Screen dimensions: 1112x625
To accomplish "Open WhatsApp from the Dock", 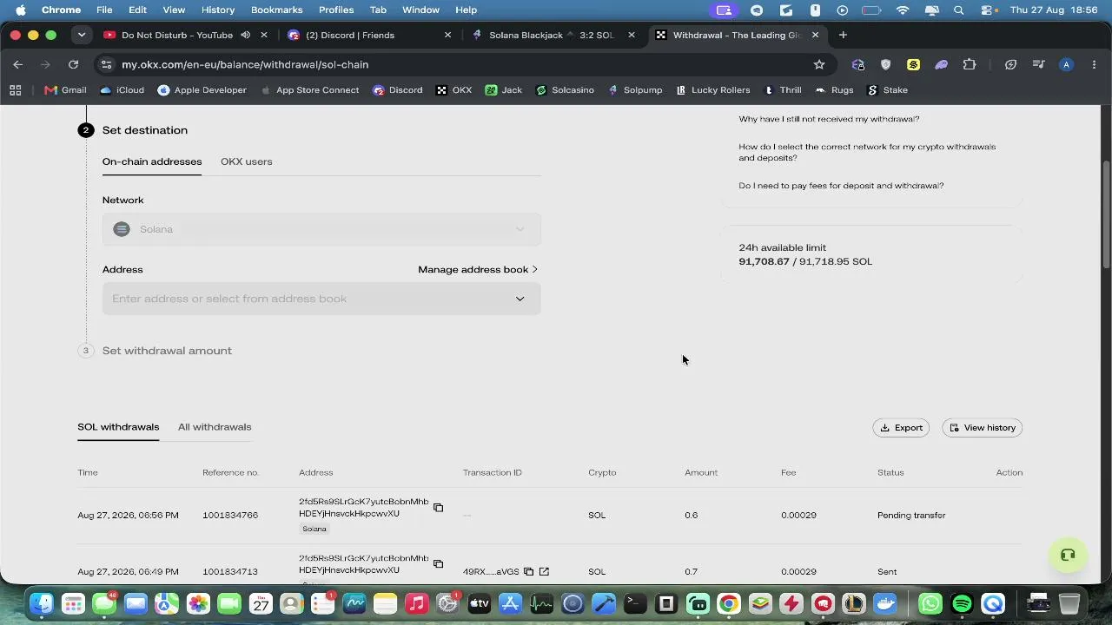I will point(930,603).
